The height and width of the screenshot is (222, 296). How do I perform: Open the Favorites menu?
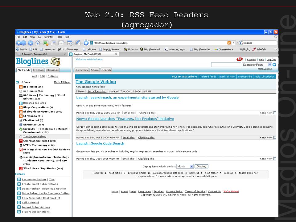point(48,37)
